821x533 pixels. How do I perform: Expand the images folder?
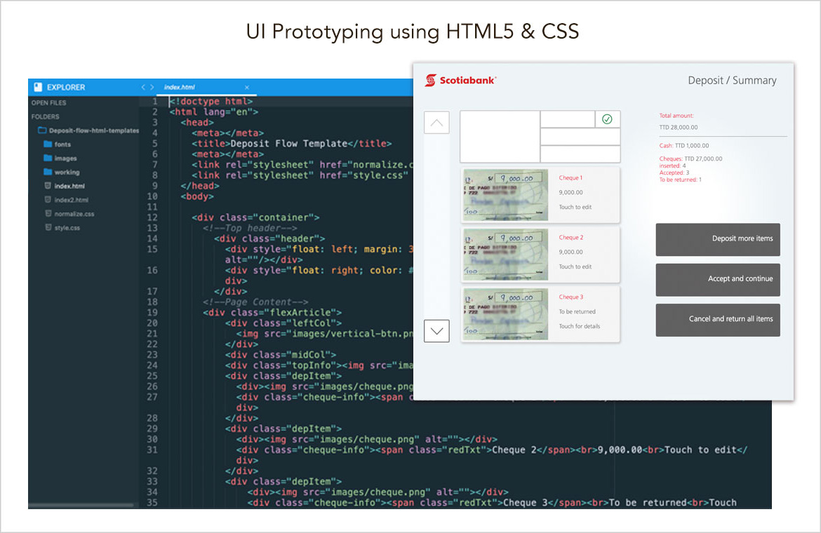tap(65, 158)
